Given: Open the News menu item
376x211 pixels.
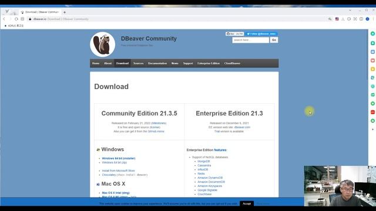Looking at the screenshot, I should [175, 63].
